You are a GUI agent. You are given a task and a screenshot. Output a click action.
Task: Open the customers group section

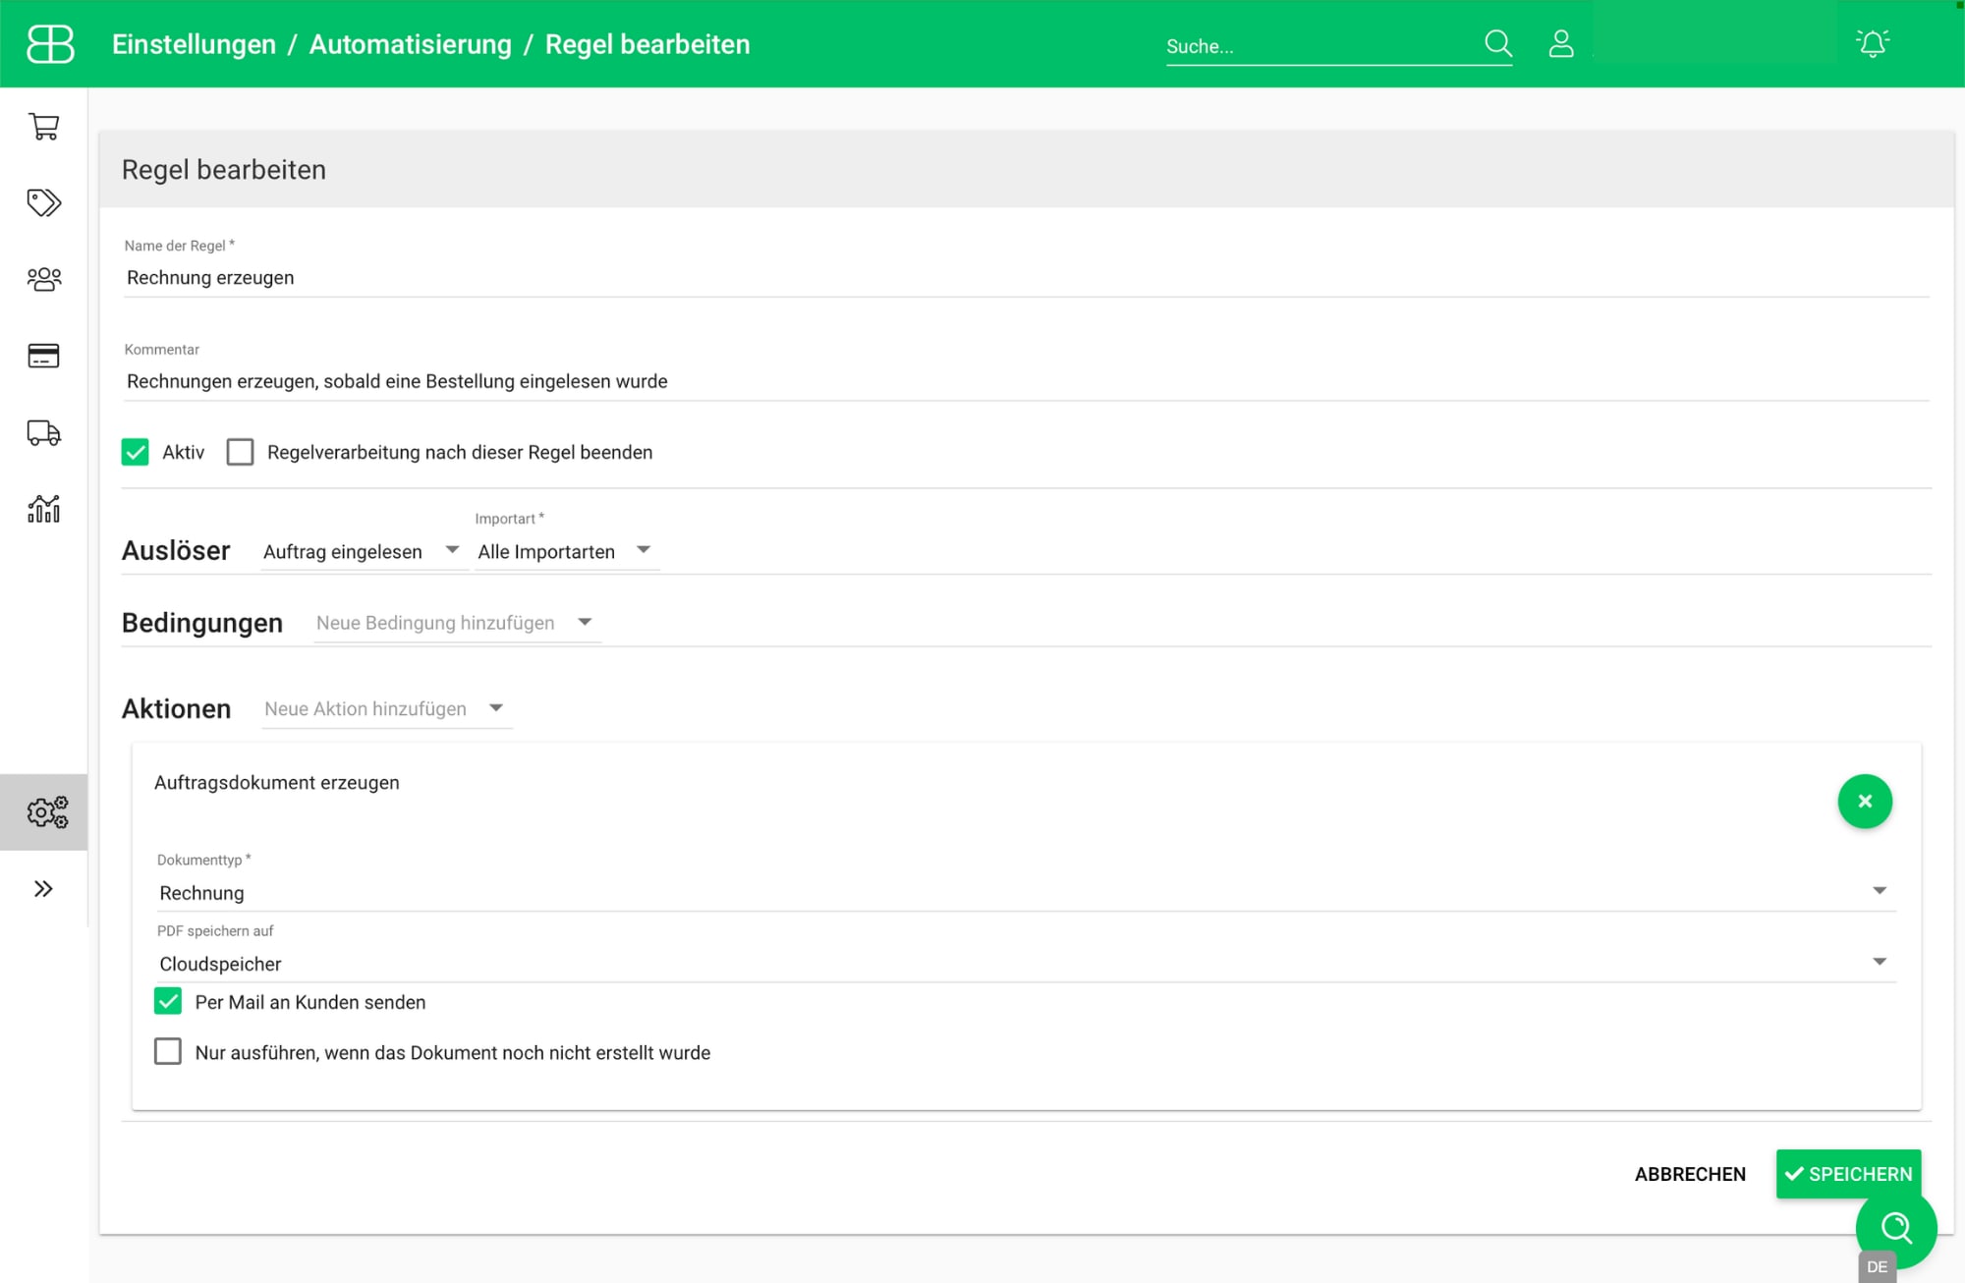[x=43, y=279]
